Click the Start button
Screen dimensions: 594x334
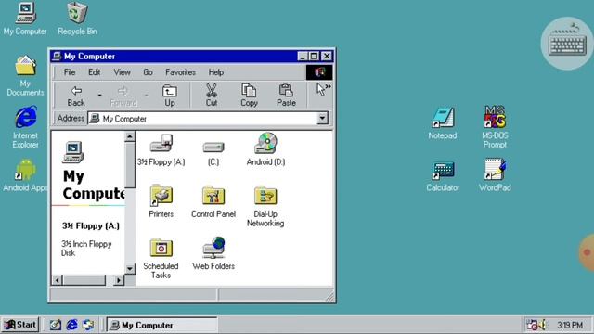[20, 325]
